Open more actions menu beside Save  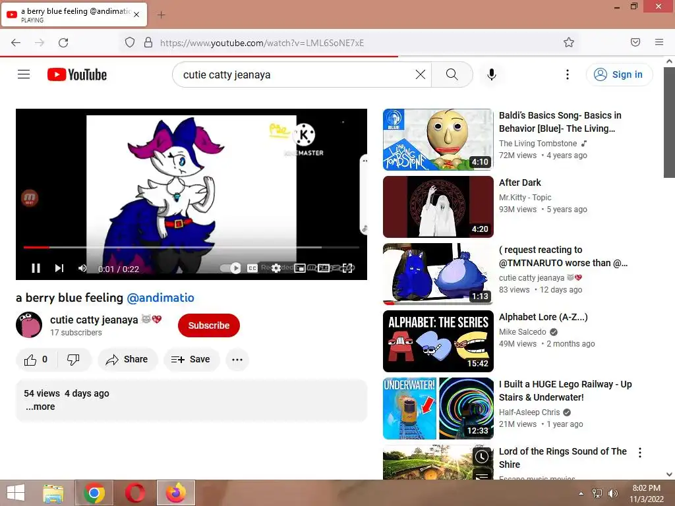click(x=237, y=359)
